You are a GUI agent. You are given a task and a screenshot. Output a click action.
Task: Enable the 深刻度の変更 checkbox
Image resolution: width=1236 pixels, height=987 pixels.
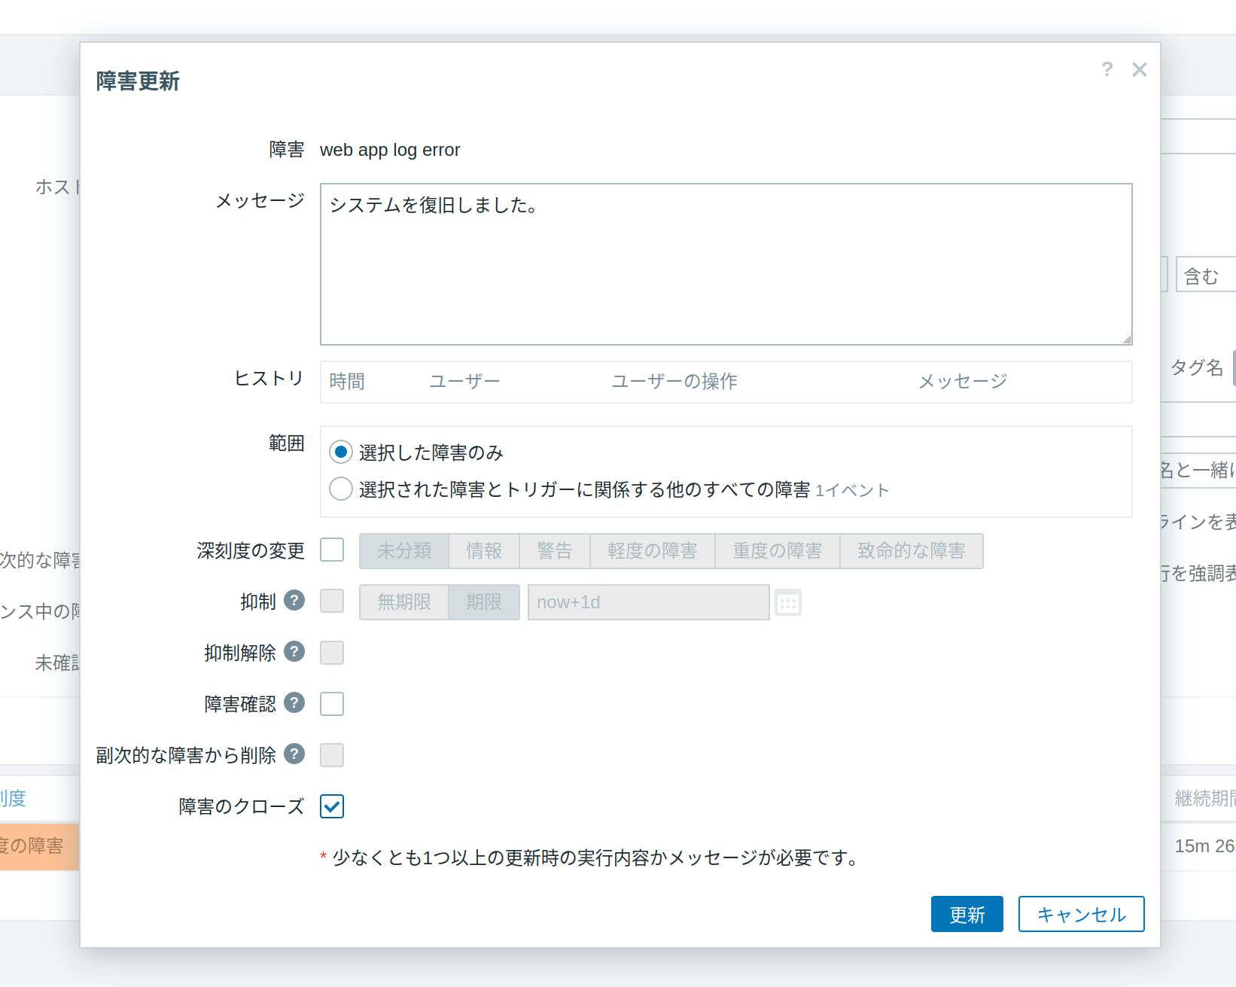[x=332, y=550]
